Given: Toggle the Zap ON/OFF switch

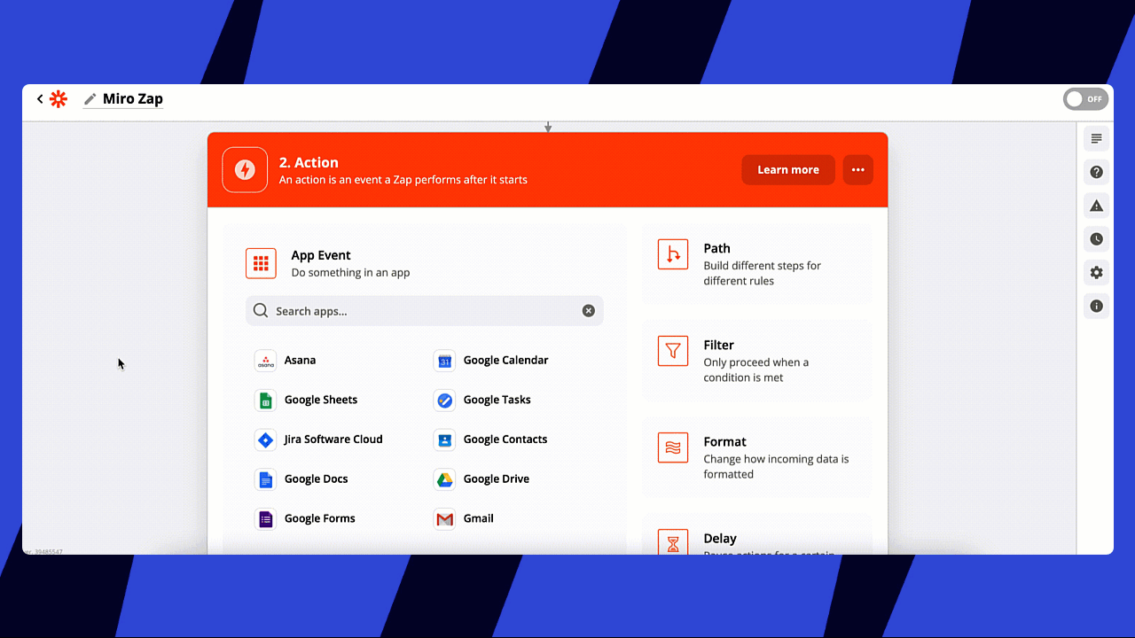Looking at the screenshot, I should click(1085, 99).
